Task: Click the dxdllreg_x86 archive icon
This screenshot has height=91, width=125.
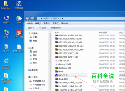Action: (56, 68)
